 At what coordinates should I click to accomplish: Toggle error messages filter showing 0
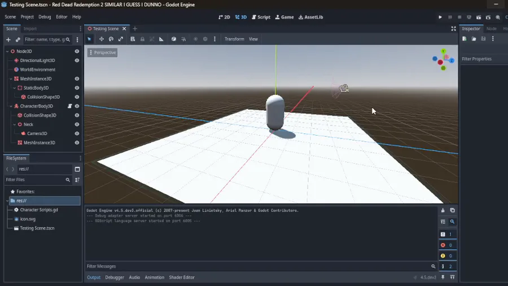click(448, 245)
